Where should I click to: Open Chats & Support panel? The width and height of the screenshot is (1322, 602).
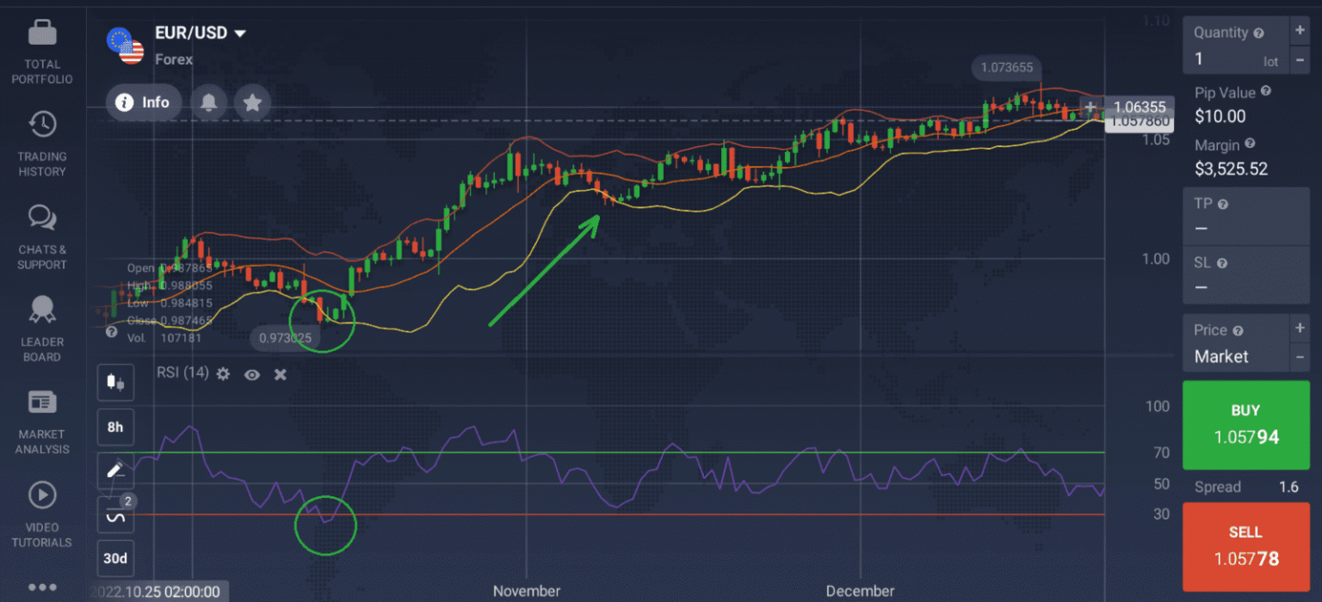(42, 236)
